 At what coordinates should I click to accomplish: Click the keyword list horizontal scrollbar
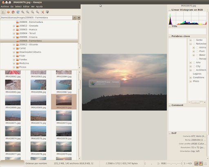point(196,102)
